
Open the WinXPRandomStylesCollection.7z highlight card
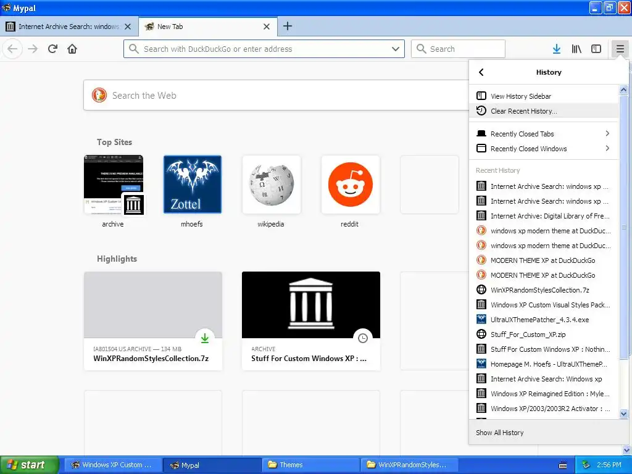(153, 321)
